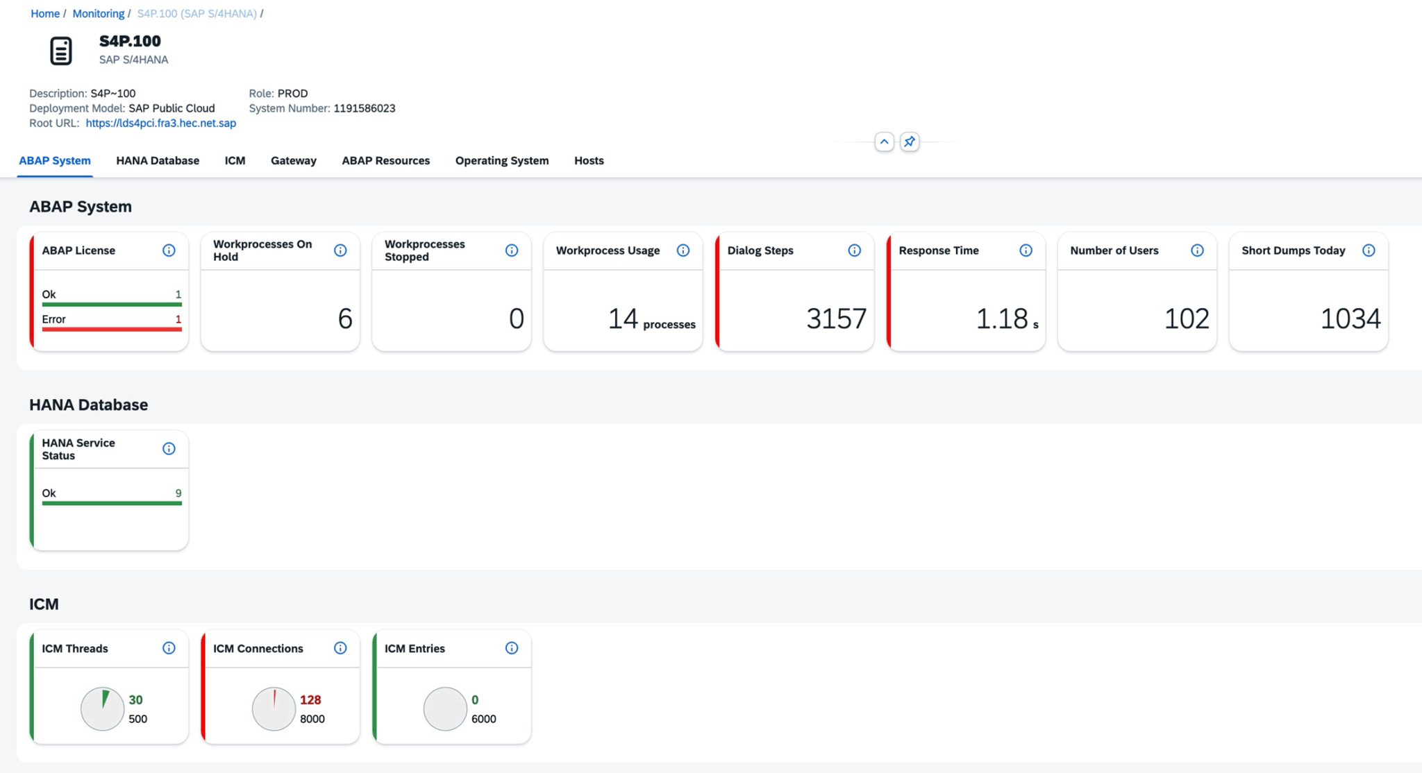The width and height of the screenshot is (1422, 773).
Task: Go to Monitoring in breadcrumb
Action: pos(98,13)
